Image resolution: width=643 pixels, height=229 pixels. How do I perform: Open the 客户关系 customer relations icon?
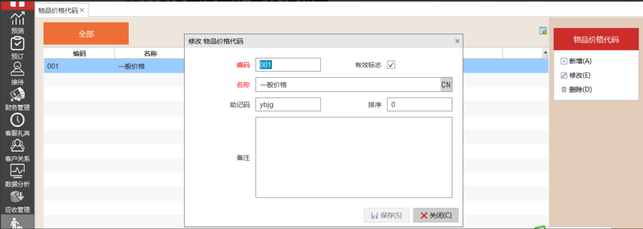click(17, 150)
